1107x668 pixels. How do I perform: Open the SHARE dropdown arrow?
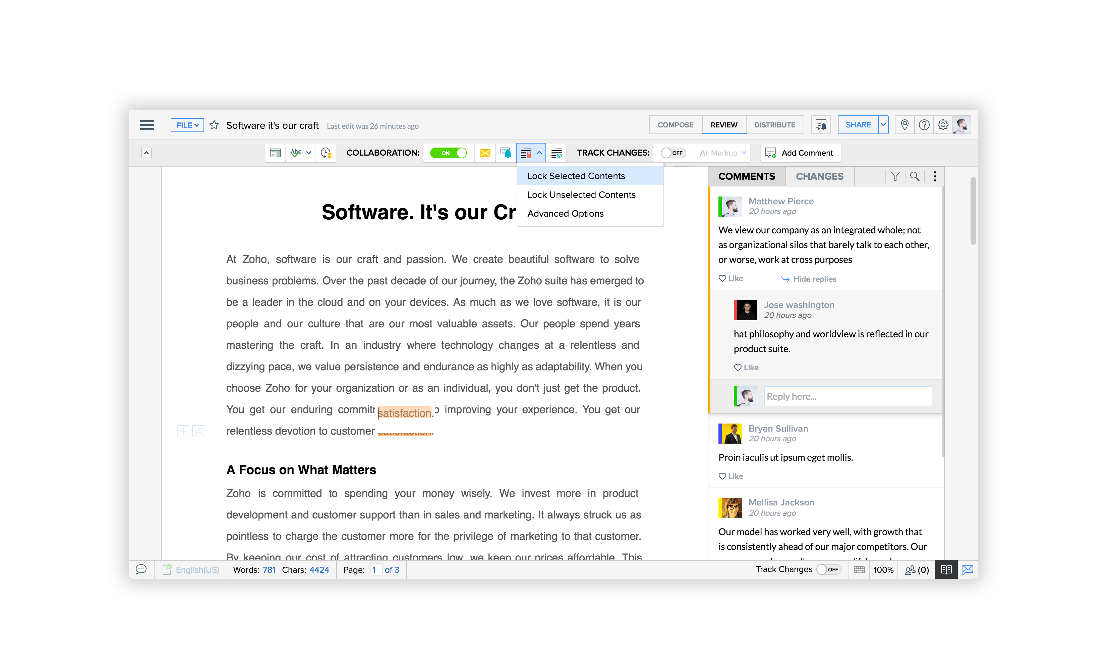point(883,125)
